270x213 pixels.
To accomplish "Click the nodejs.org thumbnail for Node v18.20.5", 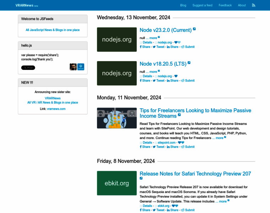I will coord(117,73).
